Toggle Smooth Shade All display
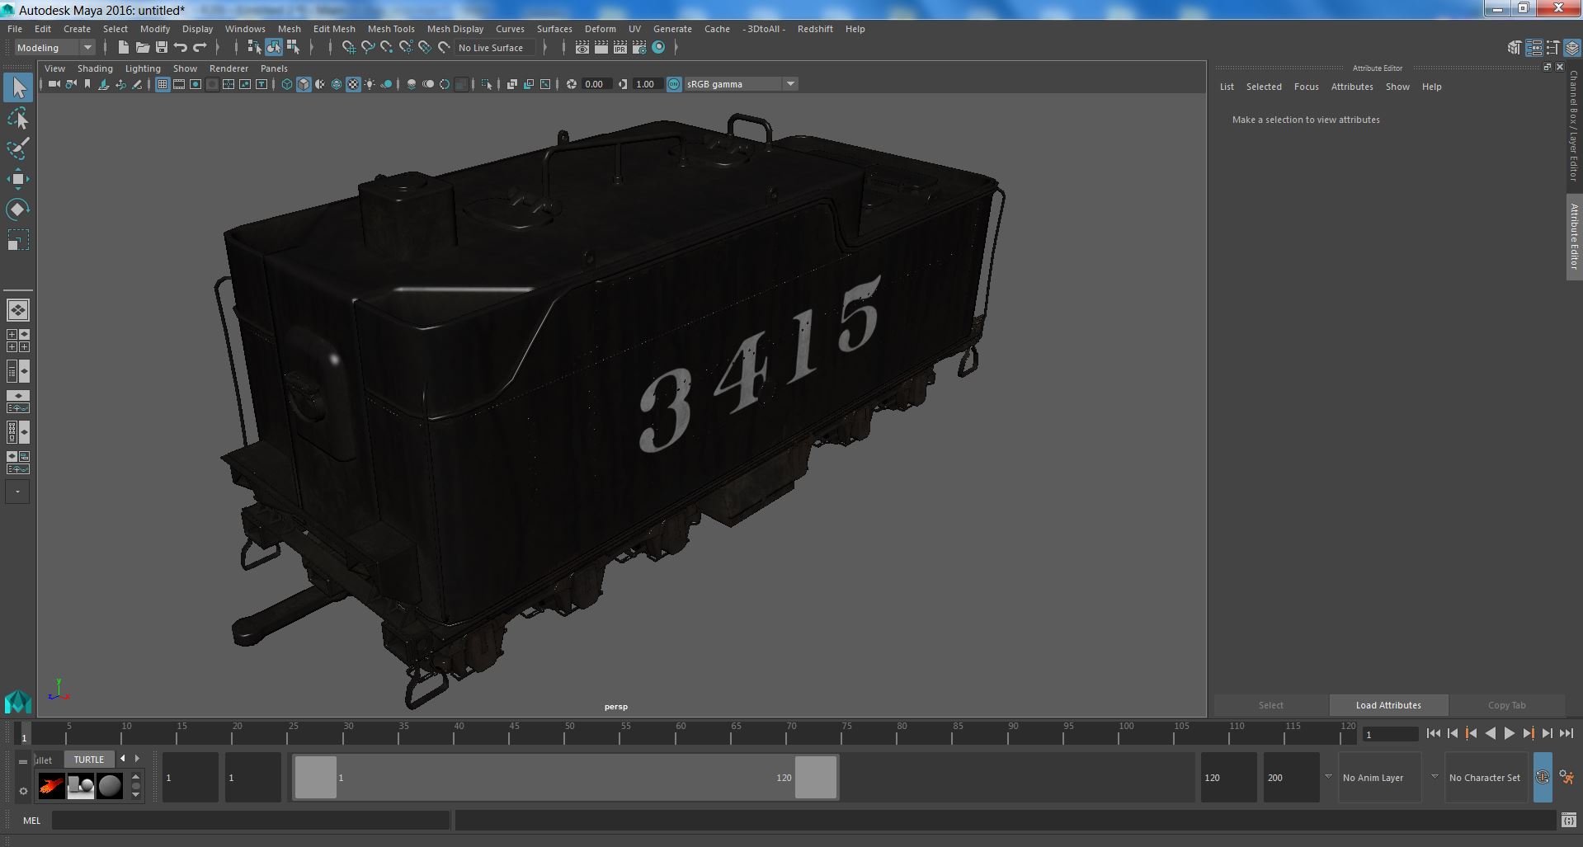 (x=304, y=84)
